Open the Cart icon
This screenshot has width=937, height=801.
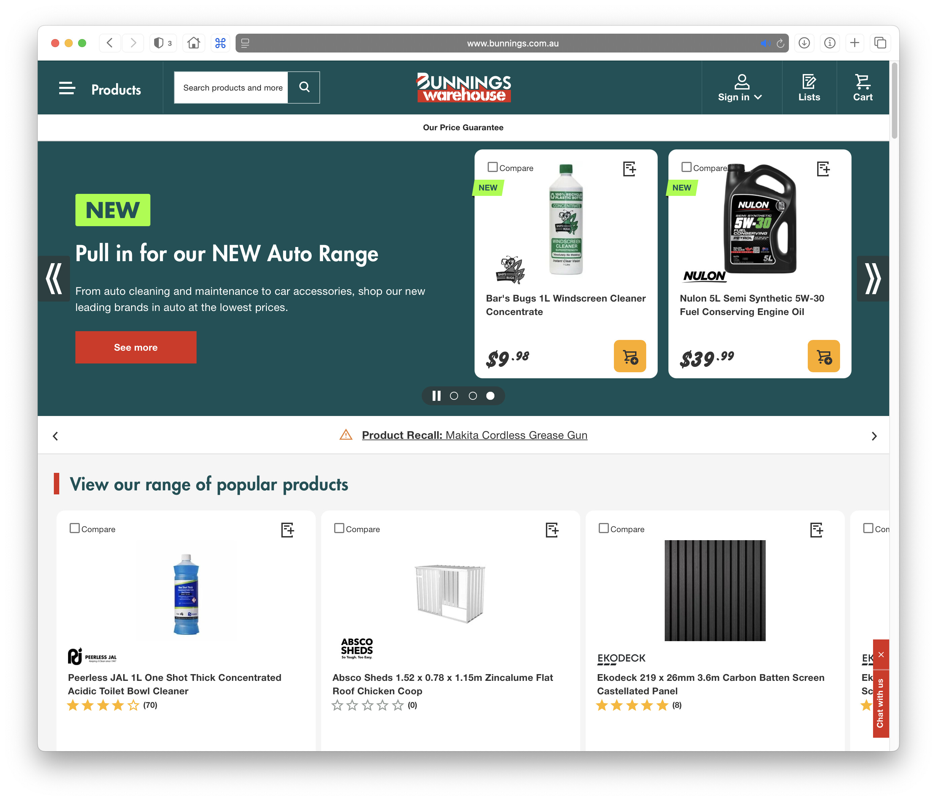(x=862, y=88)
